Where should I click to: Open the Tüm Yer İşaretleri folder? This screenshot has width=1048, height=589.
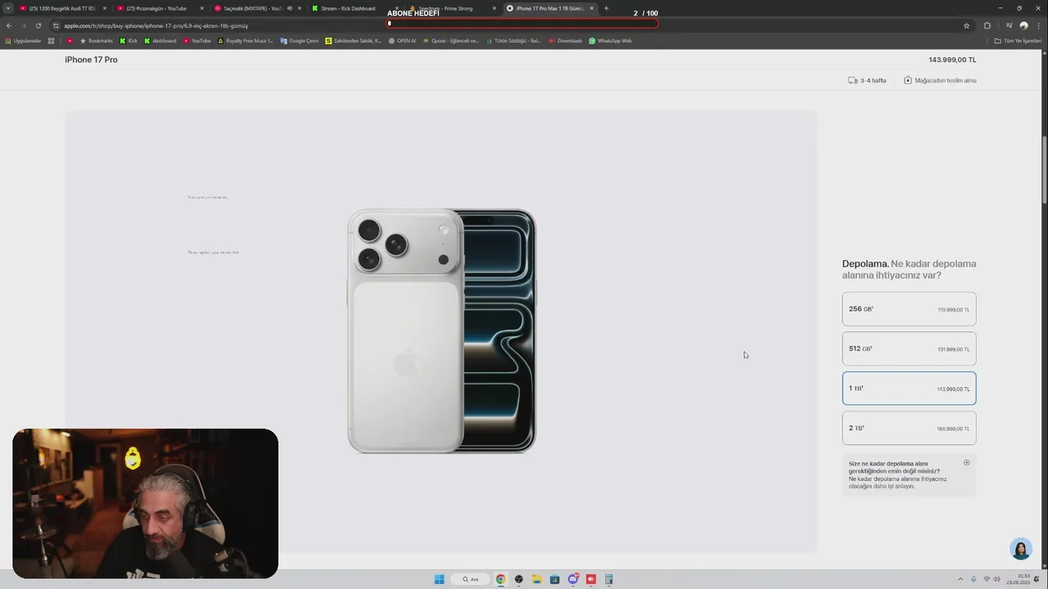(1018, 41)
